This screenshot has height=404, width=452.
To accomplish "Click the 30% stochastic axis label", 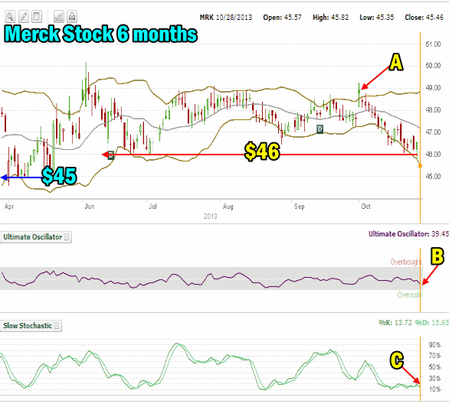I will pyautogui.click(x=434, y=379).
